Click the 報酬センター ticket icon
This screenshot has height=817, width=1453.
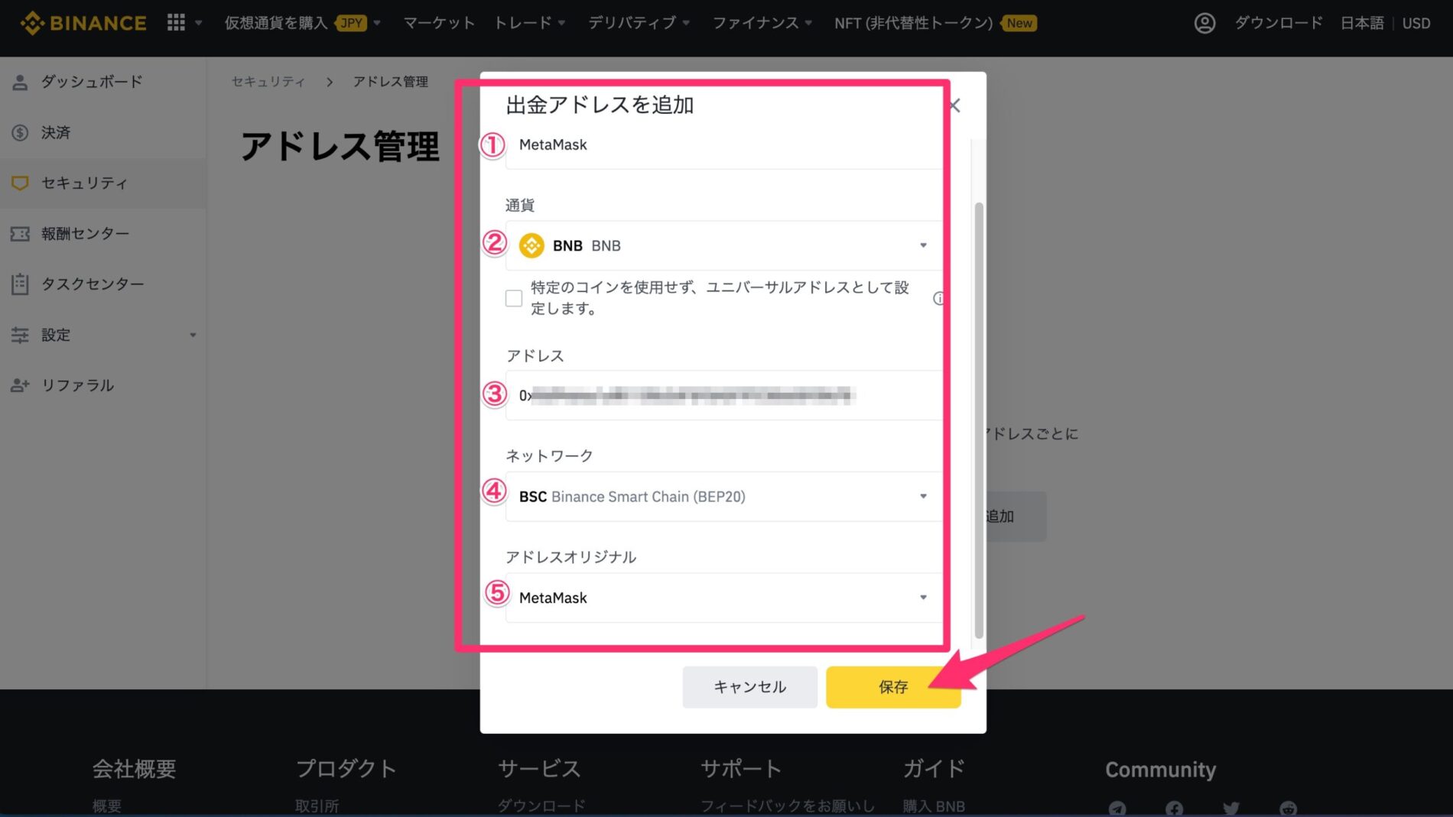point(21,234)
